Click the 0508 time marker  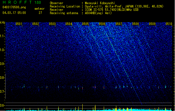click(x=135, y=24)
